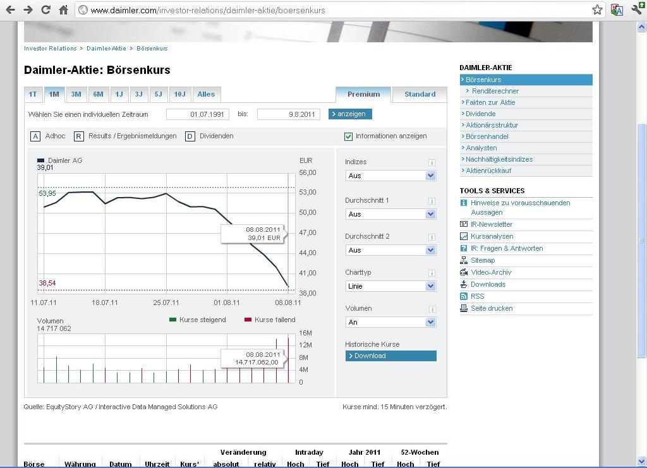Screen dimensions: 647x468
Task: Show info for Volumen setting
Action: pos(432,309)
